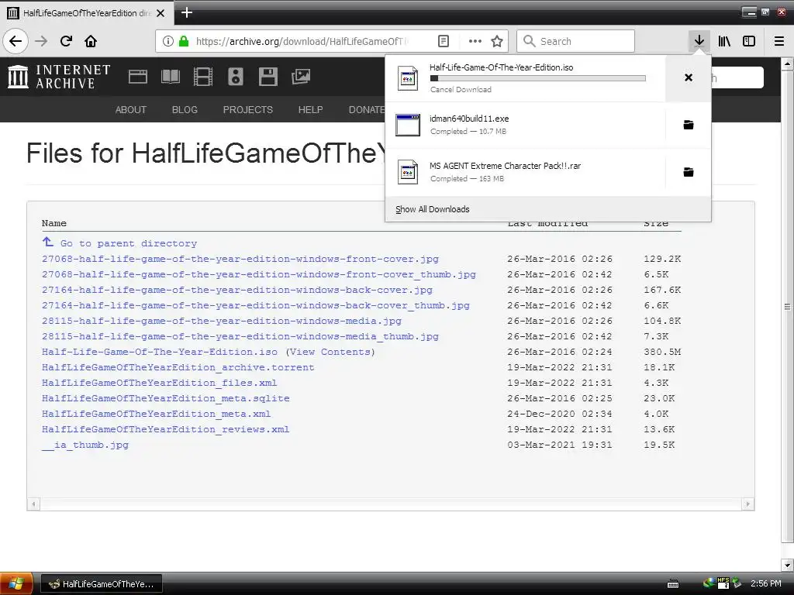Open the BLOG menu item

[185, 110]
